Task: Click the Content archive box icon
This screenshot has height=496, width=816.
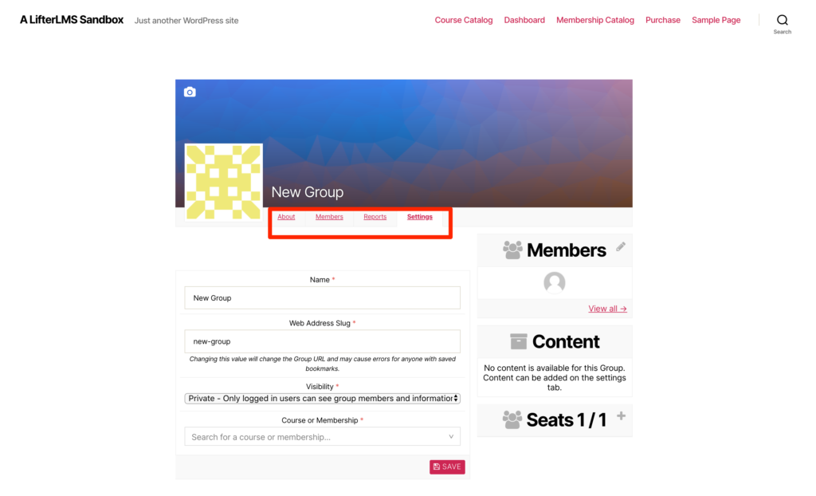Action: [518, 342]
